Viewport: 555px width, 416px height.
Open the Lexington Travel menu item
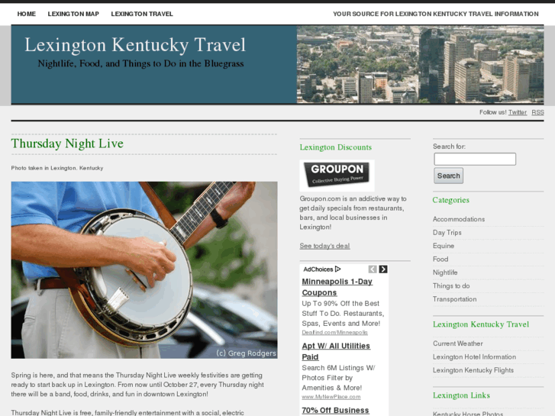pos(142,14)
